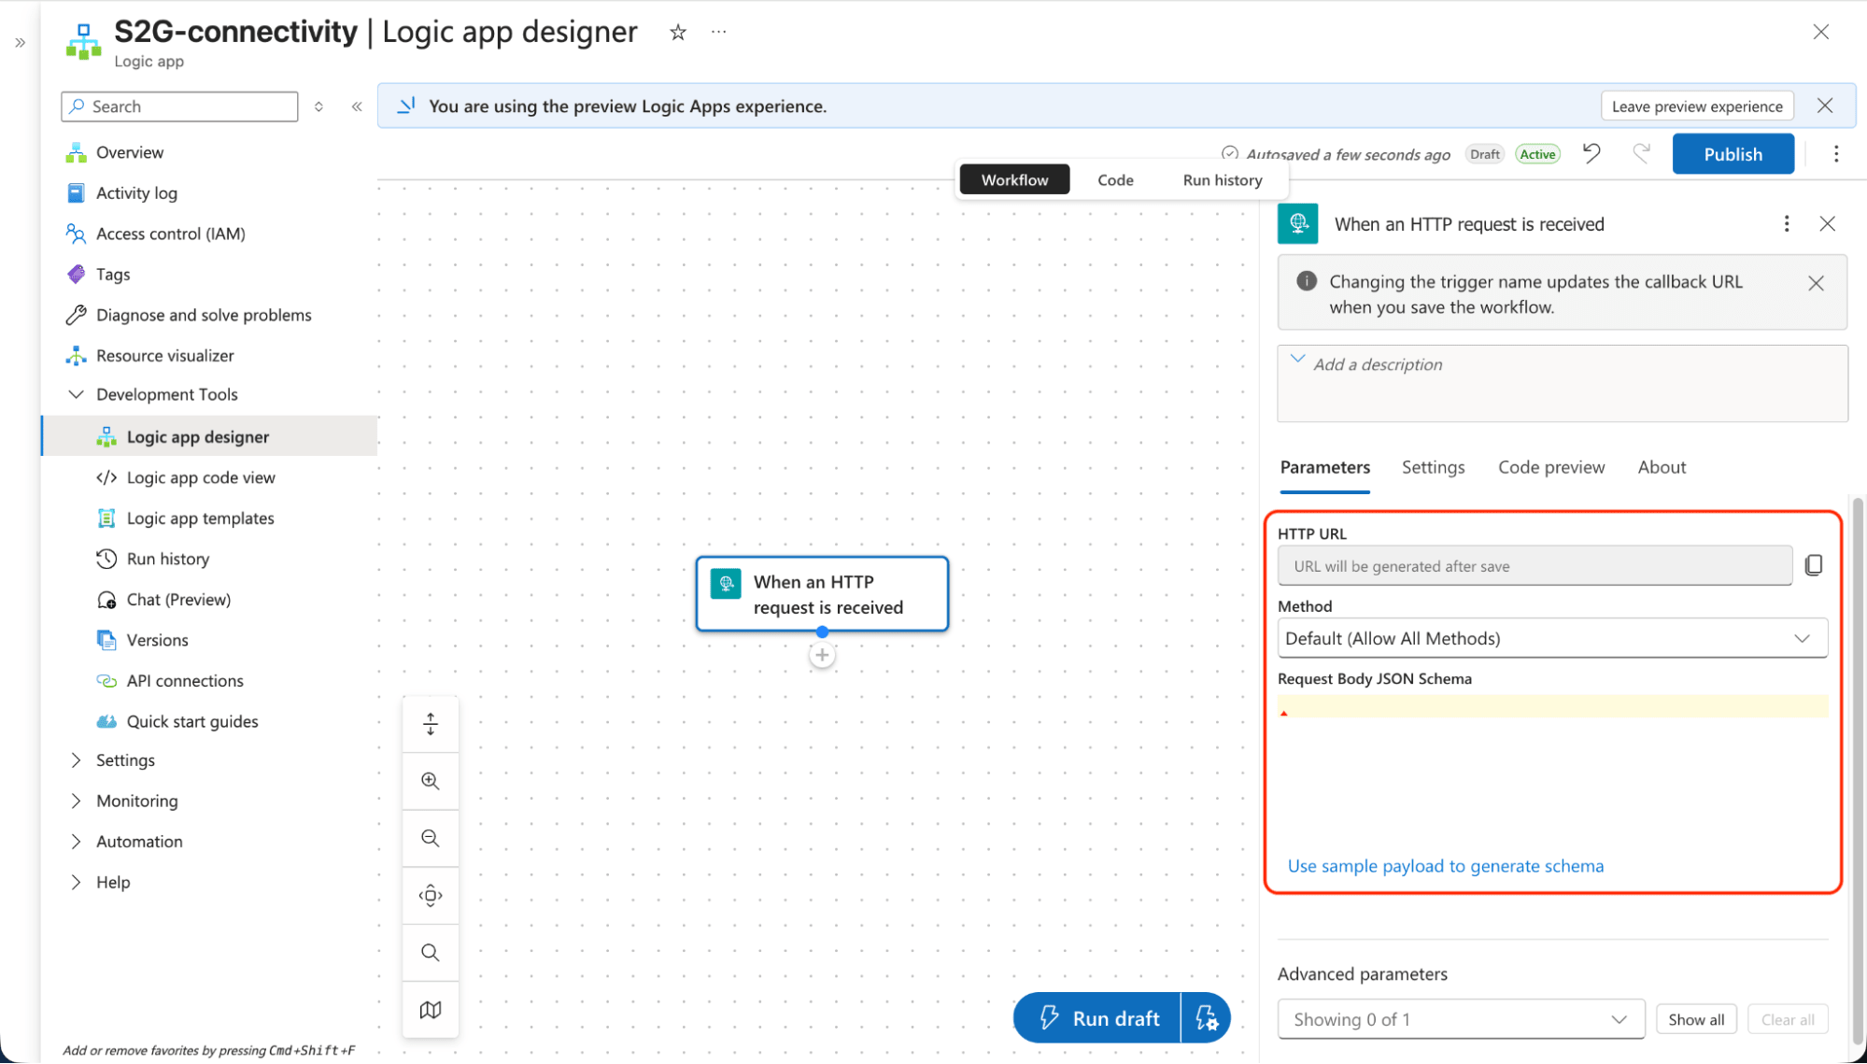Switch to the Settings tab in trigger panel
This screenshot has height=1064, width=1867.
(x=1433, y=468)
